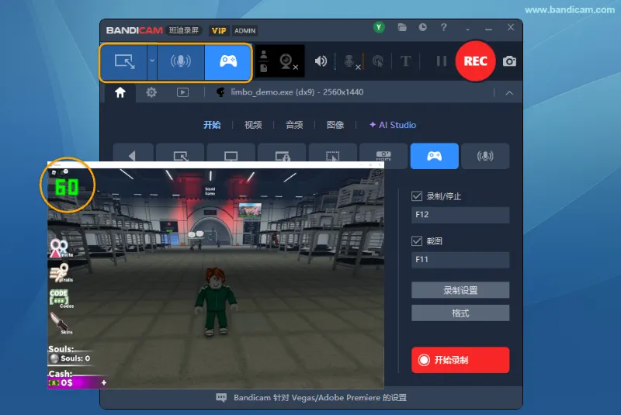The width and height of the screenshot is (621, 415).
Task: Switch to the 音频 tab
Action: (x=294, y=125)
